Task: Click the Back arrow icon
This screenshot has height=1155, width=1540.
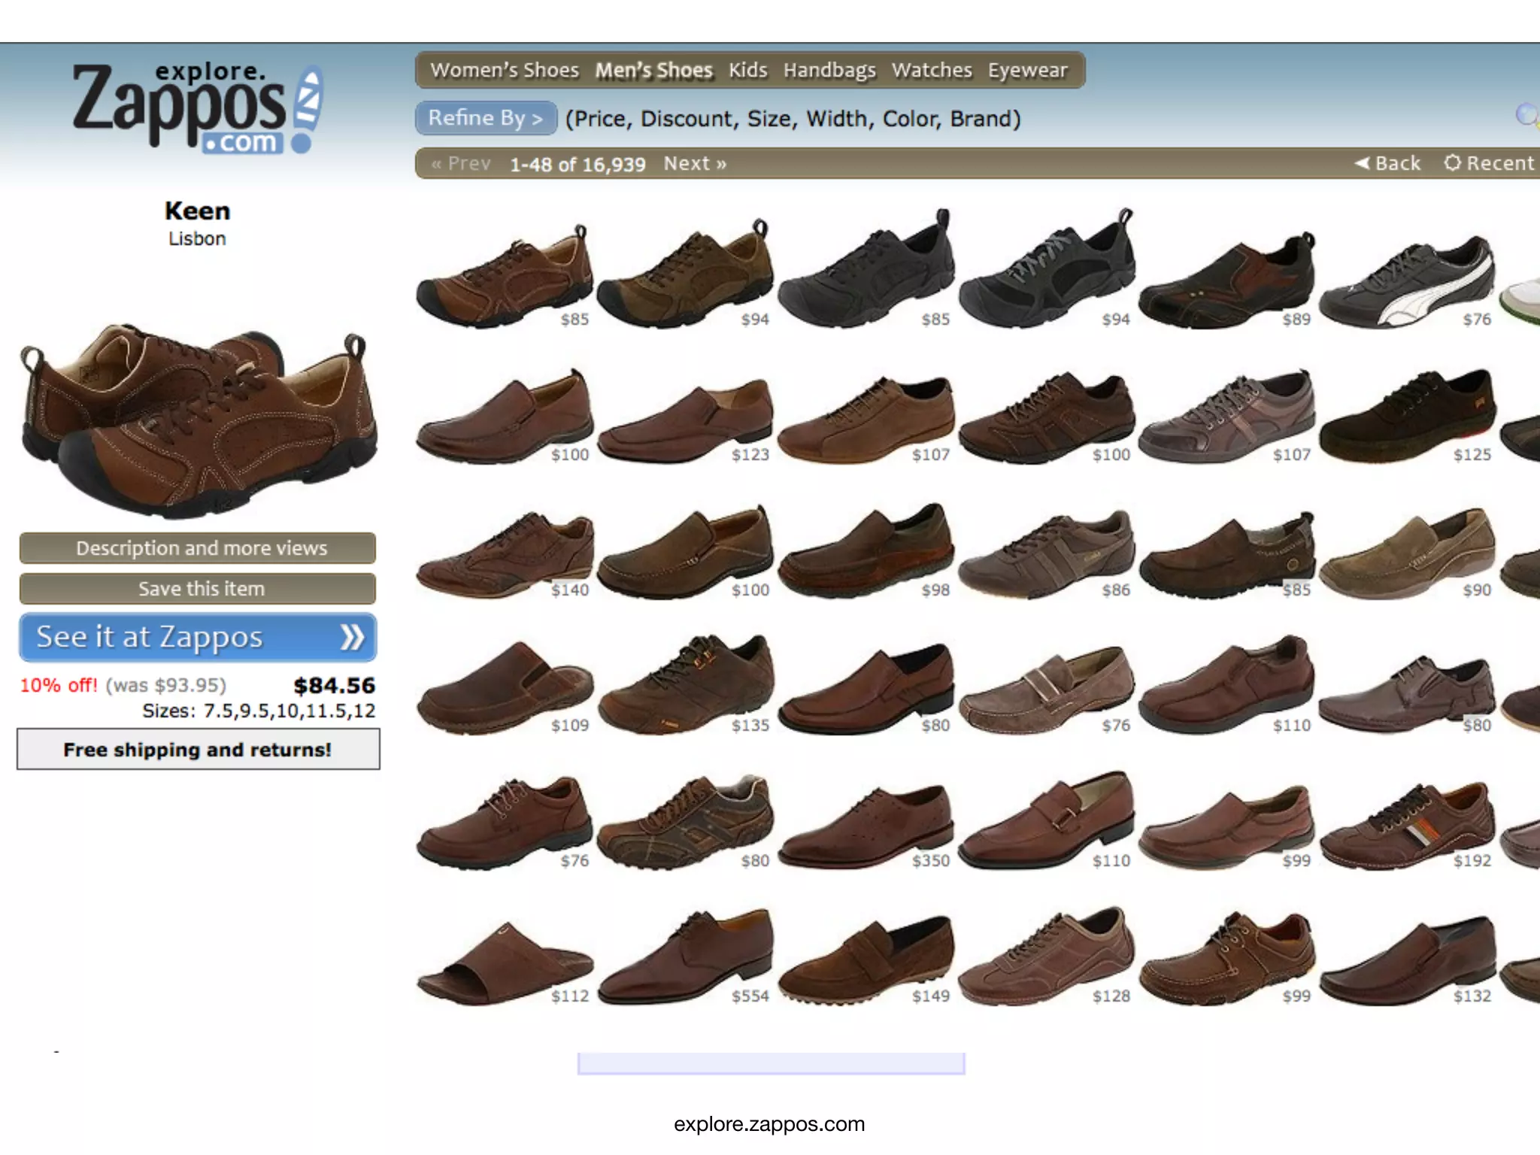Action: point(1362,163)
